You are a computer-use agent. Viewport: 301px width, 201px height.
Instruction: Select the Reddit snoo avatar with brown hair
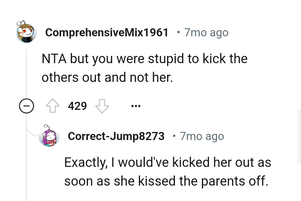[x=27, y=31]
